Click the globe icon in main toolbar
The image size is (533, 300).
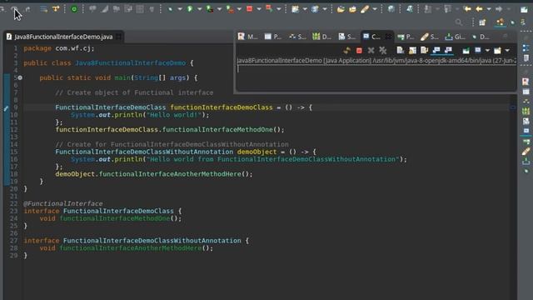click(x=391, y=9)
